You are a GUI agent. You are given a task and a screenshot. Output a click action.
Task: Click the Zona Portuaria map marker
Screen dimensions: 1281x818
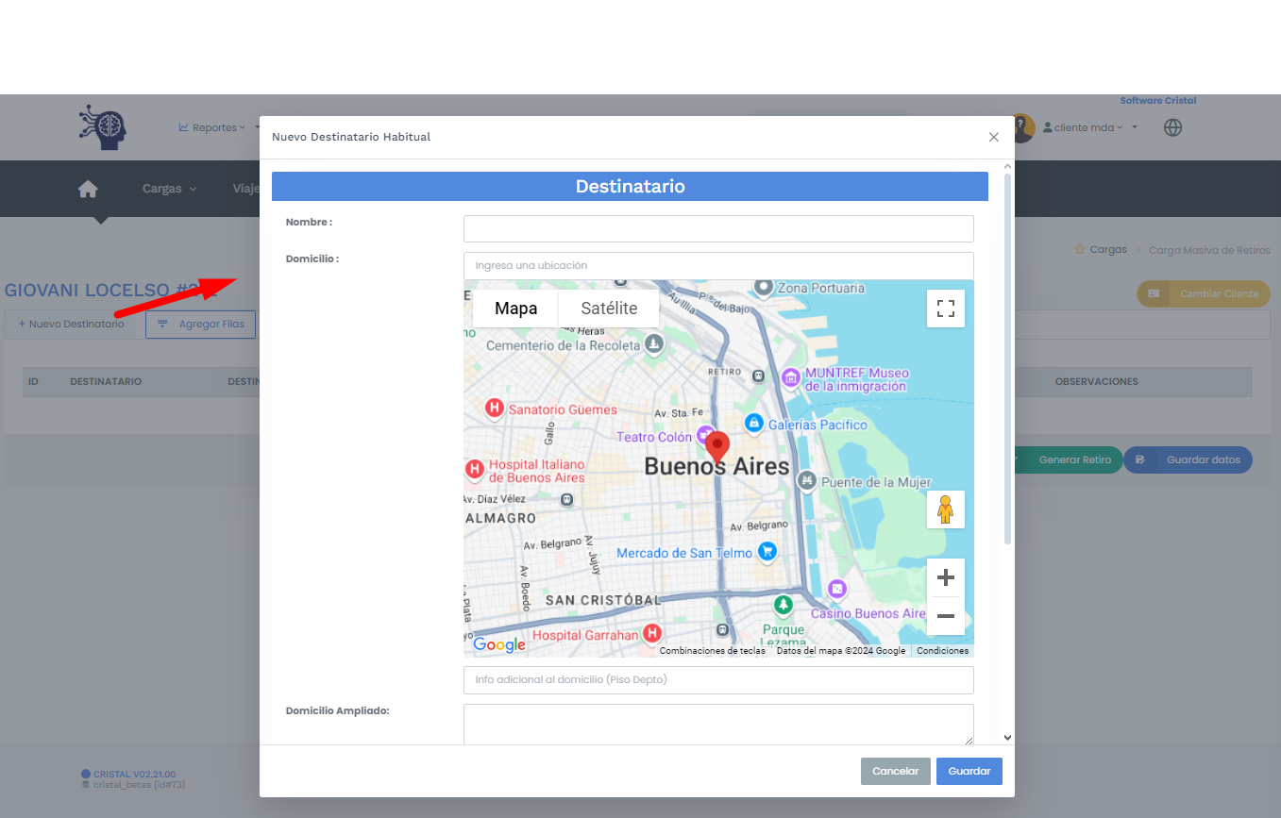pos(764,287)
